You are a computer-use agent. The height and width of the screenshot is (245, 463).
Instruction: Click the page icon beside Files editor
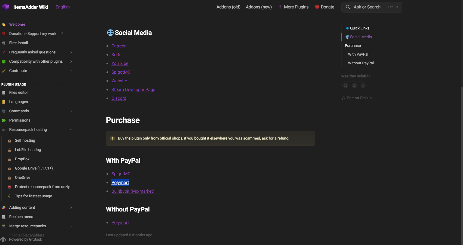pos(4,93)
